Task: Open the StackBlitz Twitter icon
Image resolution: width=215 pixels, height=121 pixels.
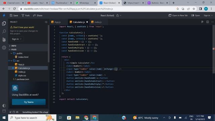Action: (x=10, y=112)
